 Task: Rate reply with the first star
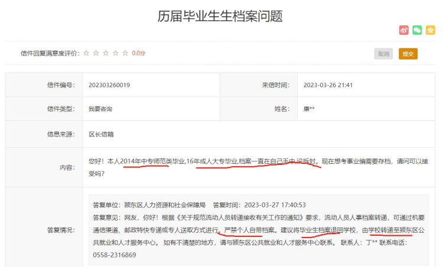coord(86,53)
